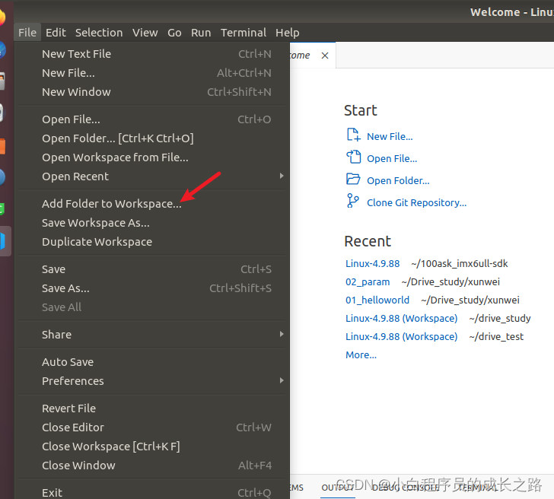Choose New Text File from the File menu
Screen dimensions: 554x499
coord(152,54)
